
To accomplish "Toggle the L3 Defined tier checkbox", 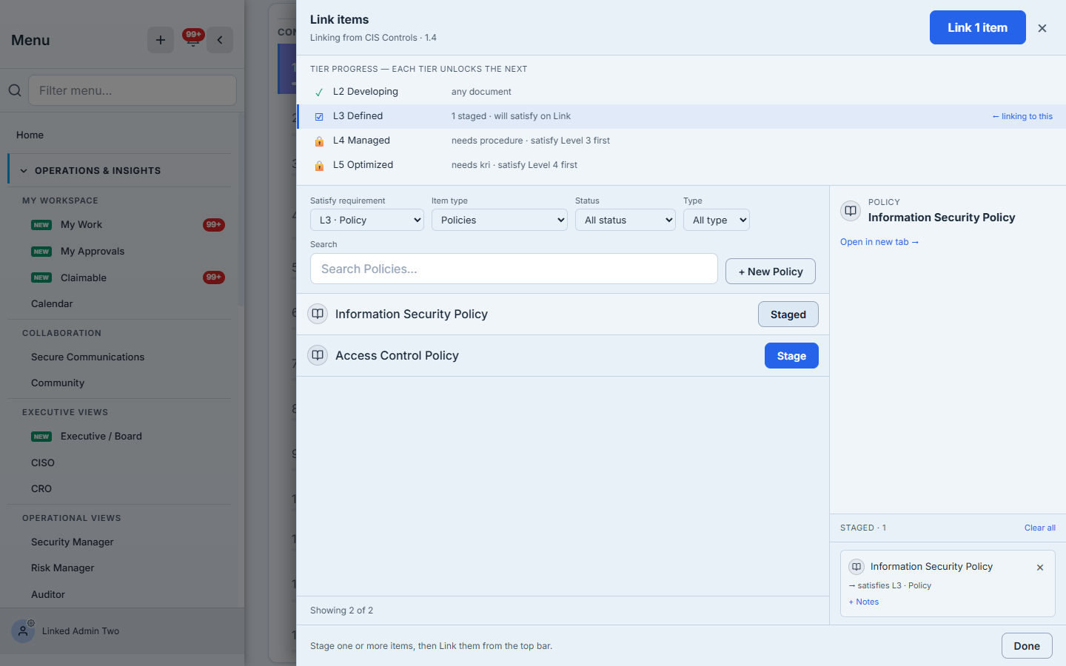I will pyautogui.click(x=319, y=117).
